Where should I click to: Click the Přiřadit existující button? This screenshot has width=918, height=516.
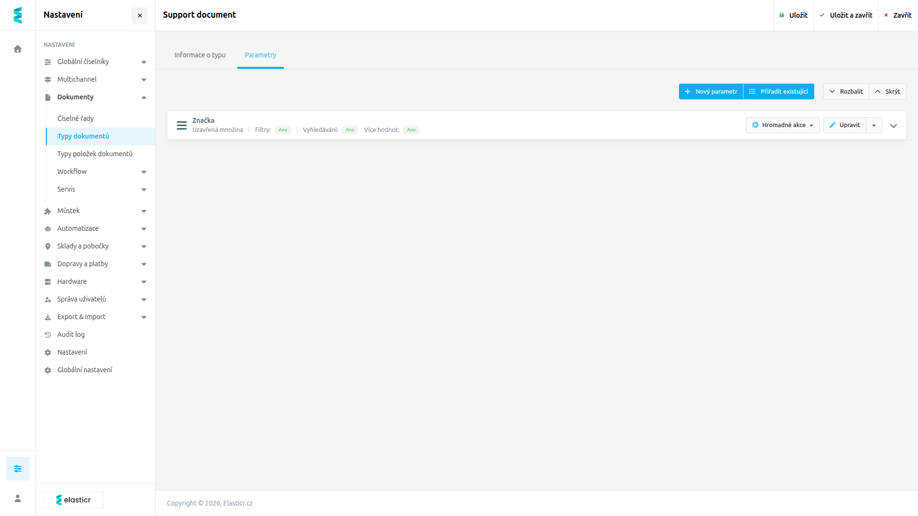[779, 91]
